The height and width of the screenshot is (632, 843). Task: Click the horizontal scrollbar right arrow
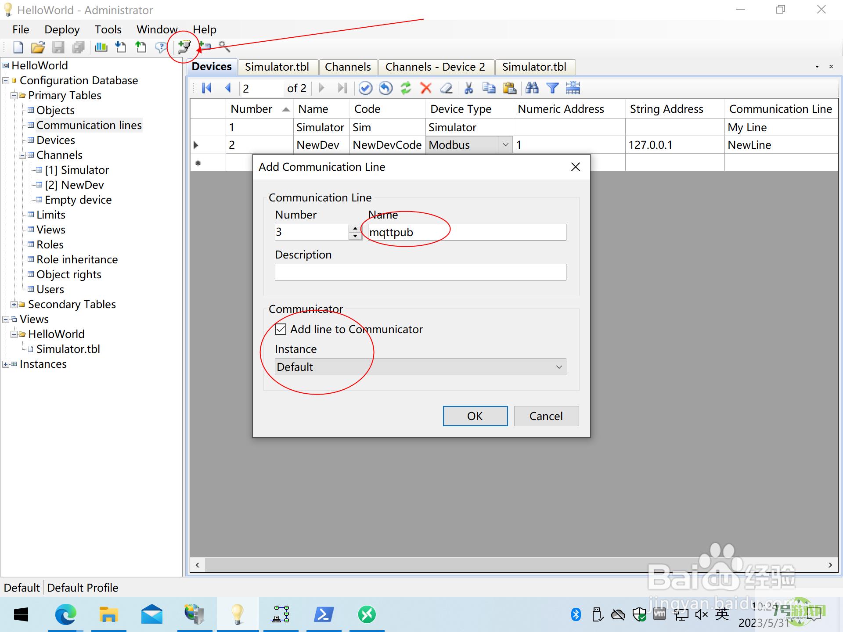830,565
